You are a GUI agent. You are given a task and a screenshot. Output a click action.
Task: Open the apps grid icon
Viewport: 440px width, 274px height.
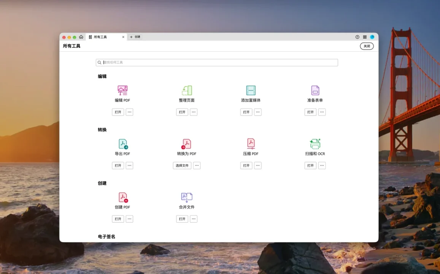(x=365, y=37)
